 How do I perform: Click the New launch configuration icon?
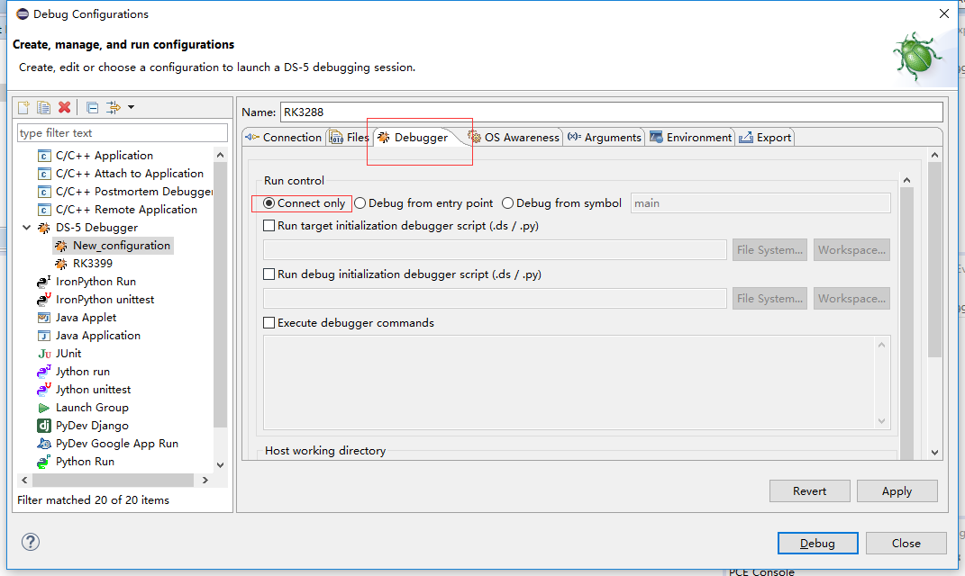click(23, 108)
